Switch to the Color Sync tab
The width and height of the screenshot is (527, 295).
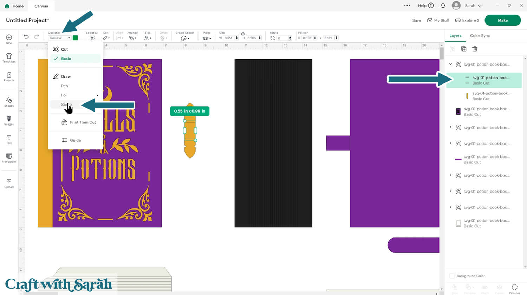[480, 36]
